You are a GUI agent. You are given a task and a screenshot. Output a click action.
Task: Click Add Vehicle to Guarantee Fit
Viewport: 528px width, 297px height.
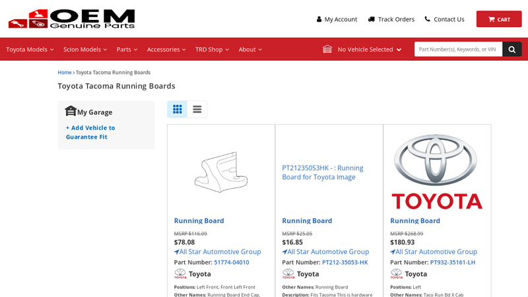(90, 132)
